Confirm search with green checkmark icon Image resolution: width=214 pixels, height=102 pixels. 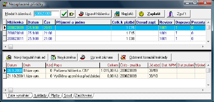point(64,14)
